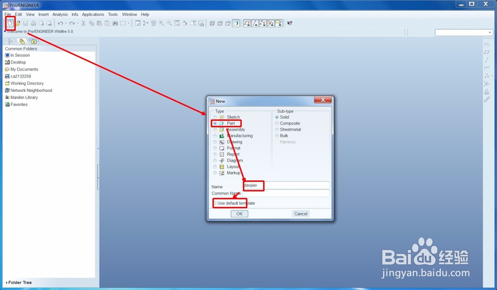Viewport: 497px width, 290px height.
Task: Open the File menu
Action: [x=7, y=14]
